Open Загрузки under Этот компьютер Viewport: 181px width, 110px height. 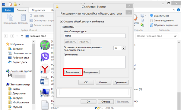16,98
